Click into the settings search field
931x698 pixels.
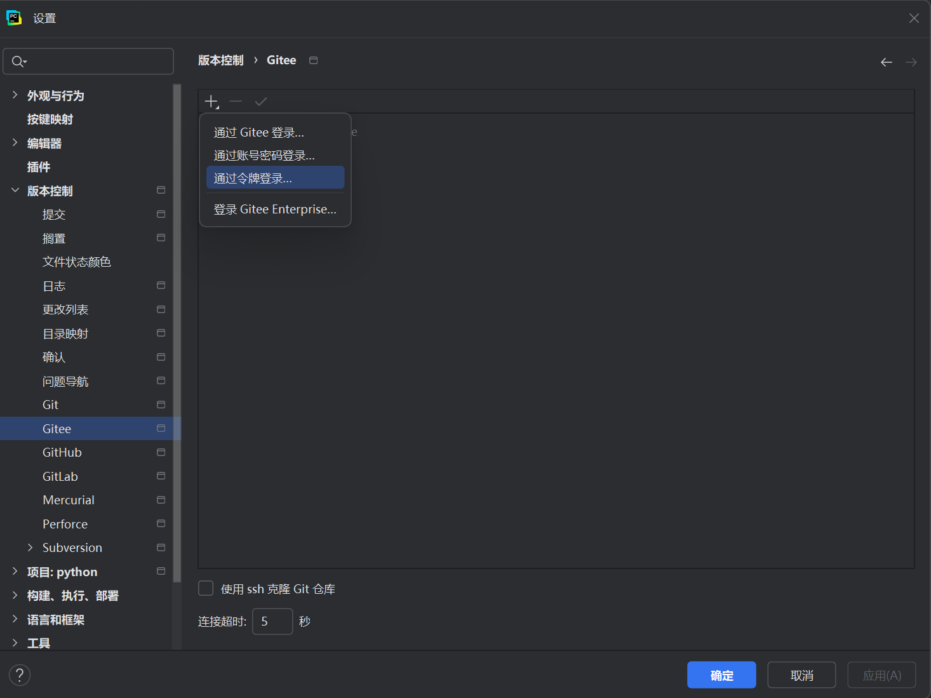click(88, 62)
